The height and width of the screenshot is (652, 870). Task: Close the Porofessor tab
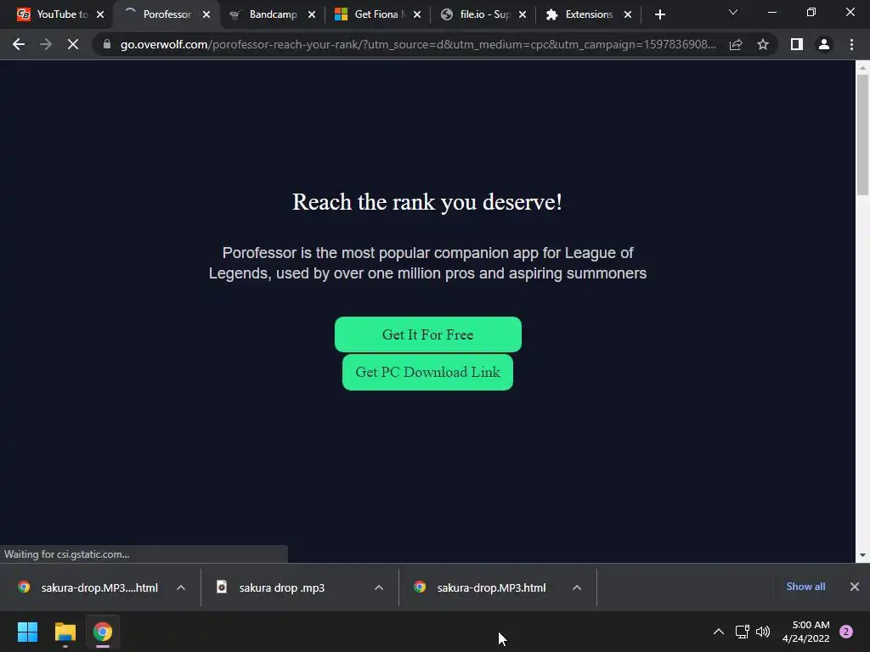[206, 14]
